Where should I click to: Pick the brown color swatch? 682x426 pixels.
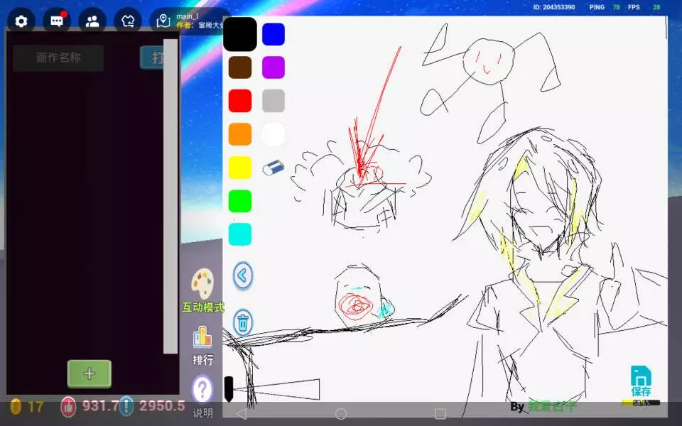[240, 67]
